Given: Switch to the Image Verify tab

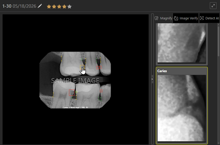Looking at the screenshot, I should (x=186, y=18).
